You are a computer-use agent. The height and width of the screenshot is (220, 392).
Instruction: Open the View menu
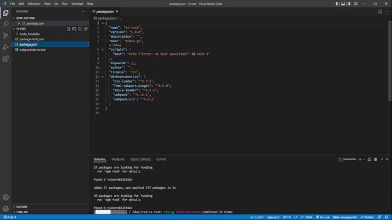47,4
